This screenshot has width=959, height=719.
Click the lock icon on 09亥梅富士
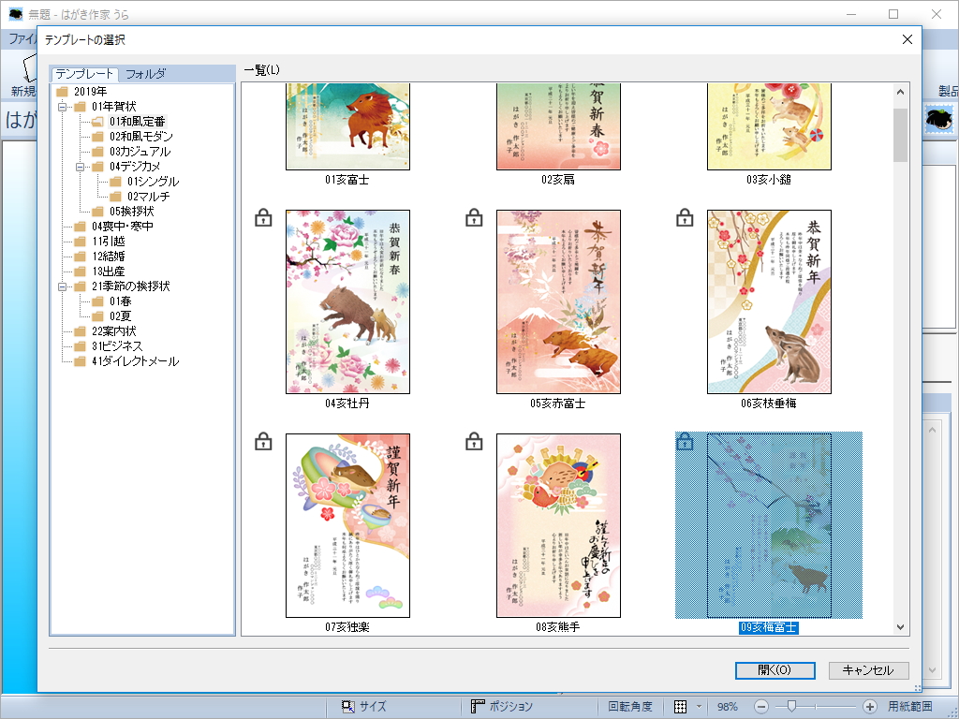tap(685, 442)
